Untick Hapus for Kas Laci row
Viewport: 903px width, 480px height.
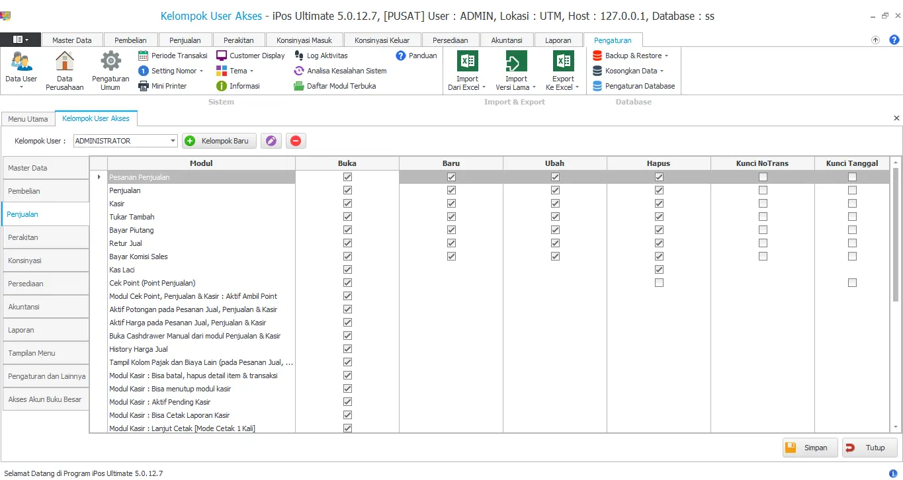(659, 270)
